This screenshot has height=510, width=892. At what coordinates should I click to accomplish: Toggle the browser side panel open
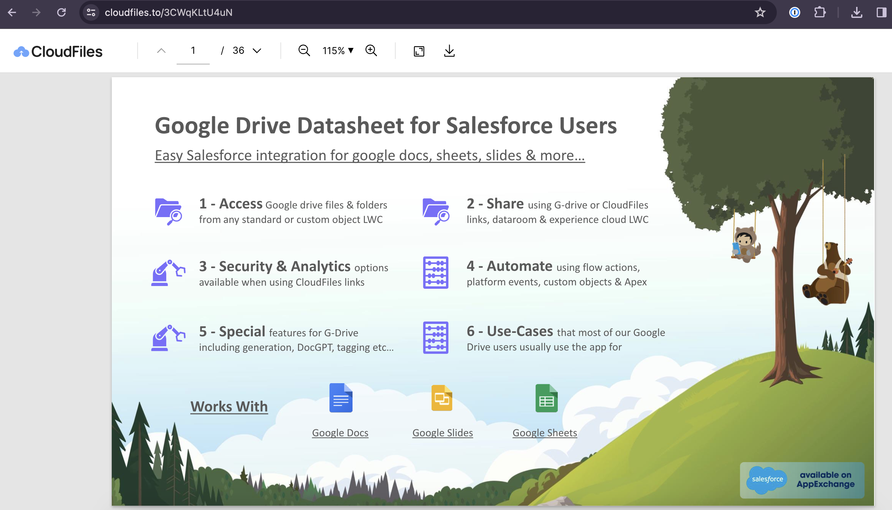pos(881,13)
